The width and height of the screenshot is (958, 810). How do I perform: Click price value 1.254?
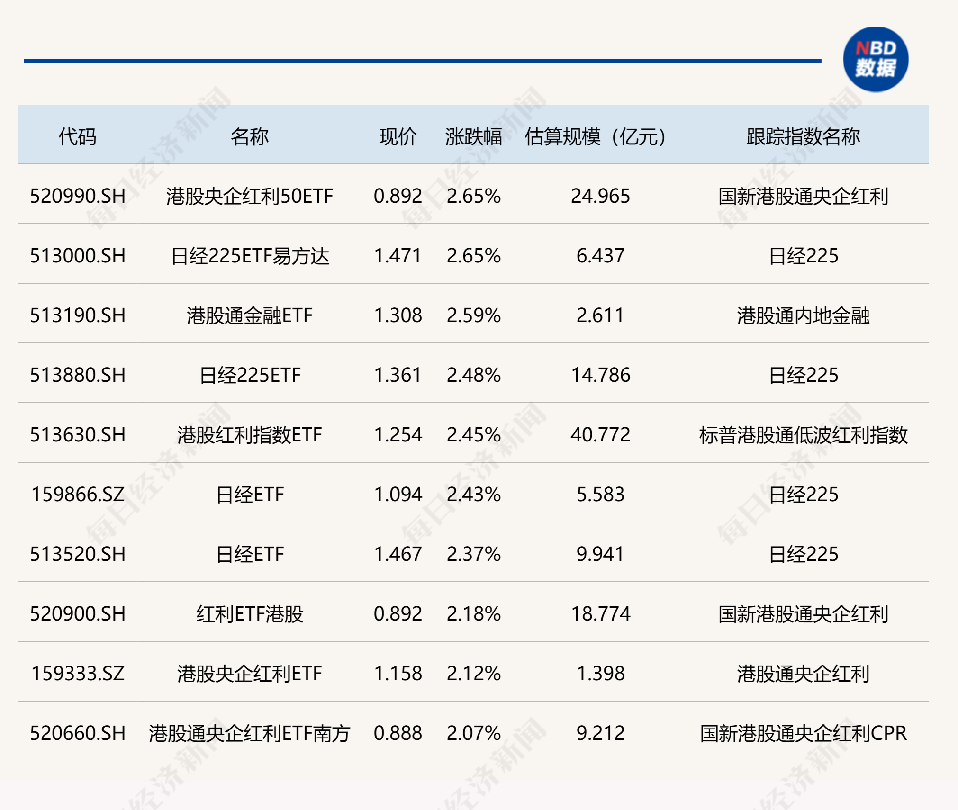click(x=398, y=434)
